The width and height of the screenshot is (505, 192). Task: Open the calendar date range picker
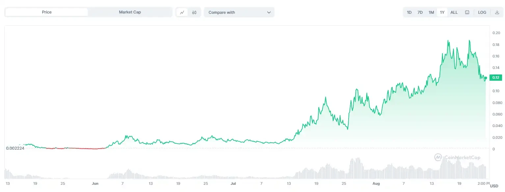point(467,12)
